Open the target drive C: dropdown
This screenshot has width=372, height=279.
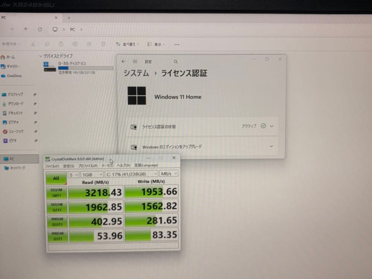click(131, 174)
